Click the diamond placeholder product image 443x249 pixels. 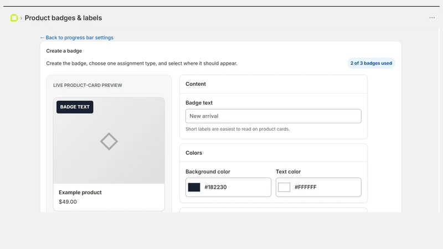109,141
